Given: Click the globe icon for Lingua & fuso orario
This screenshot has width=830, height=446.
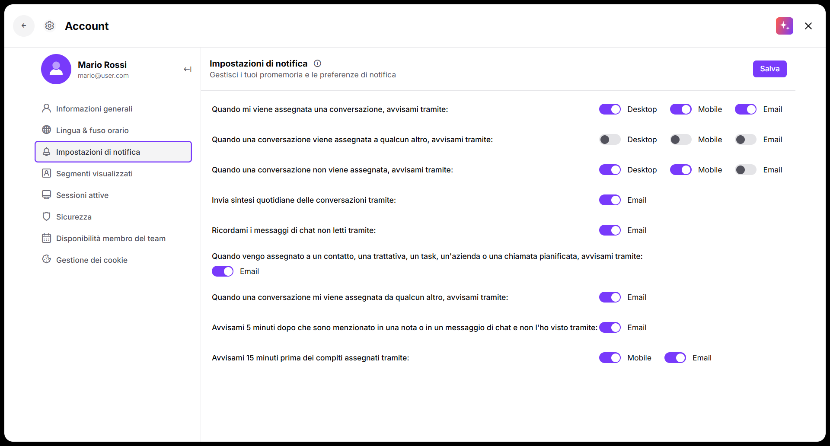Looking at the screenshot, I should [47, 130].
